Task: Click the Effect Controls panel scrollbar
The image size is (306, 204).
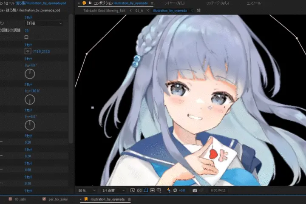Action: click(71, 79)
